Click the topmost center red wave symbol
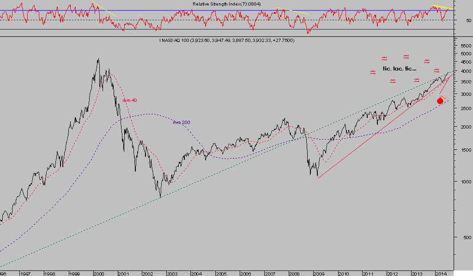The height and width of the screenshot is (276, 473). [x=406, y=57]
